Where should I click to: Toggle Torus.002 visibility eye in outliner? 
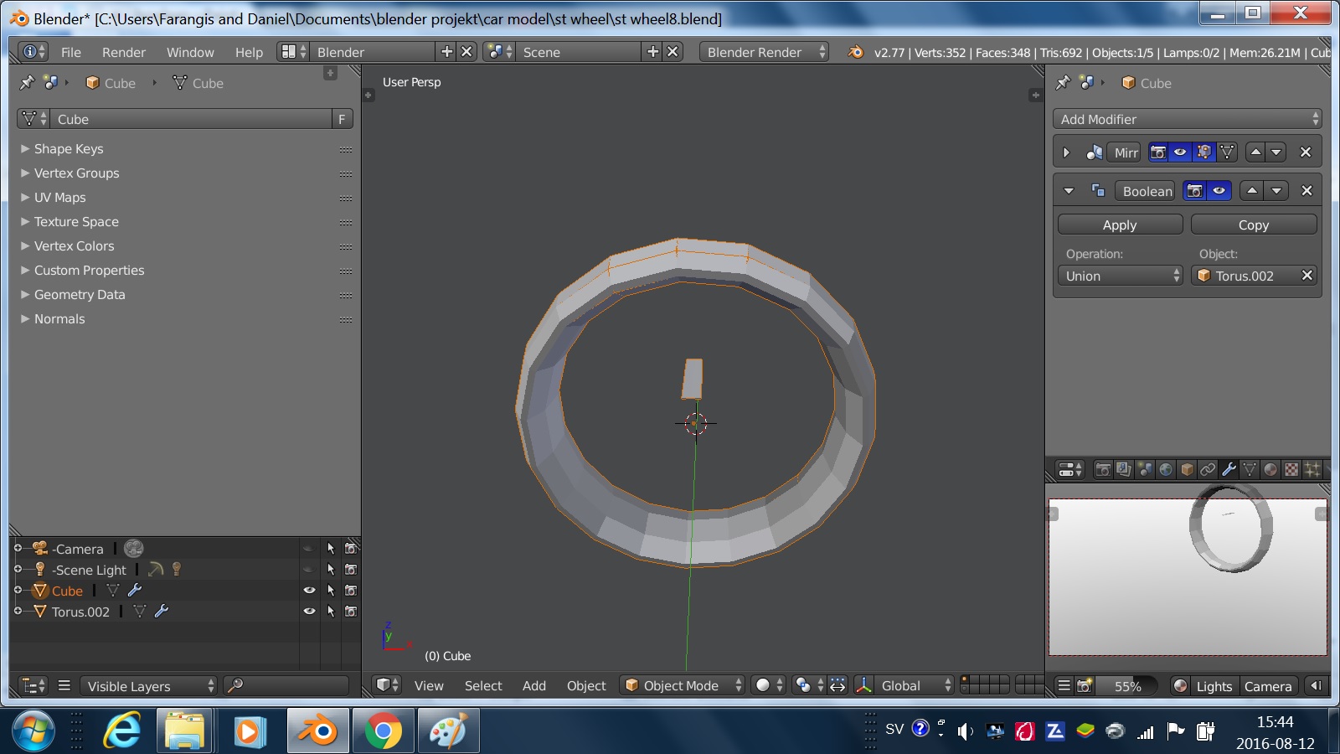309,612
